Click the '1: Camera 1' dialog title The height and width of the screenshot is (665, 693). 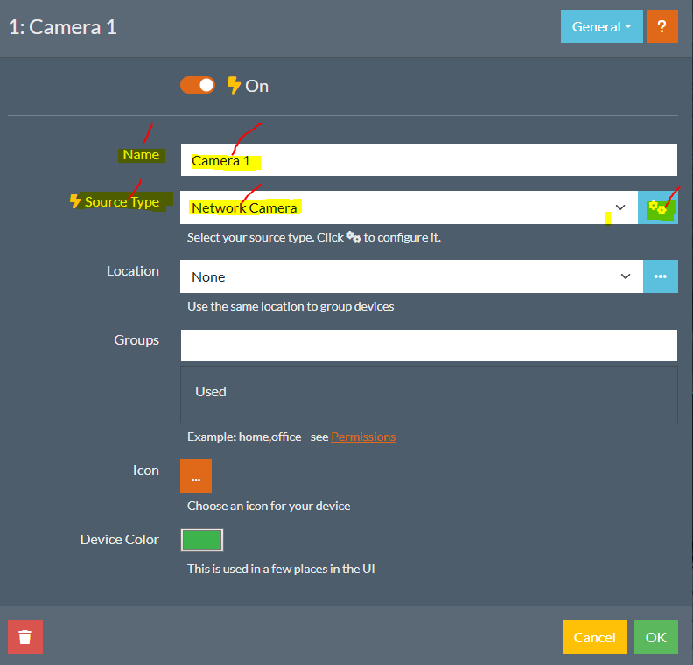(63, 27)
